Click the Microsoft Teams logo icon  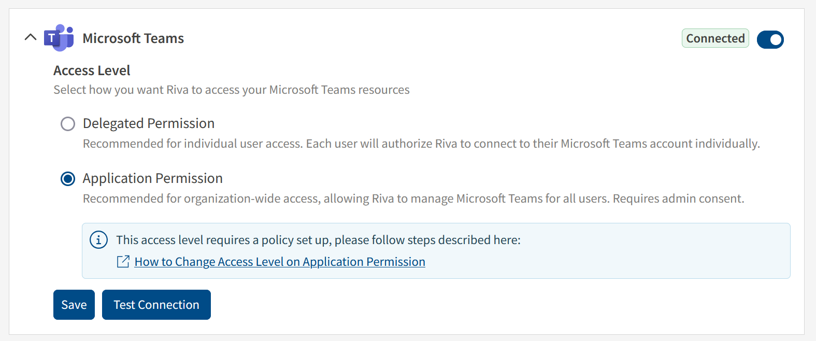pos(59,38)
